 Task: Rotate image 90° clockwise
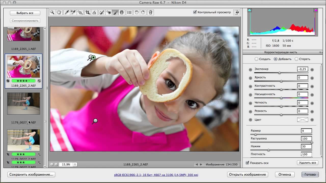point(143,12)
